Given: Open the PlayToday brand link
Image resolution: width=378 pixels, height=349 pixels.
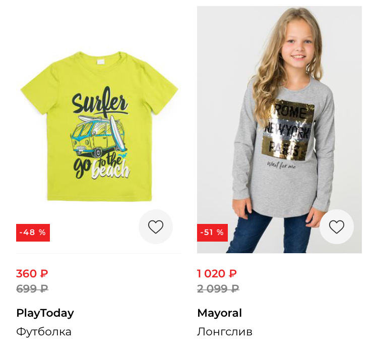Looking at the screenshot, I should coord(45,313).
